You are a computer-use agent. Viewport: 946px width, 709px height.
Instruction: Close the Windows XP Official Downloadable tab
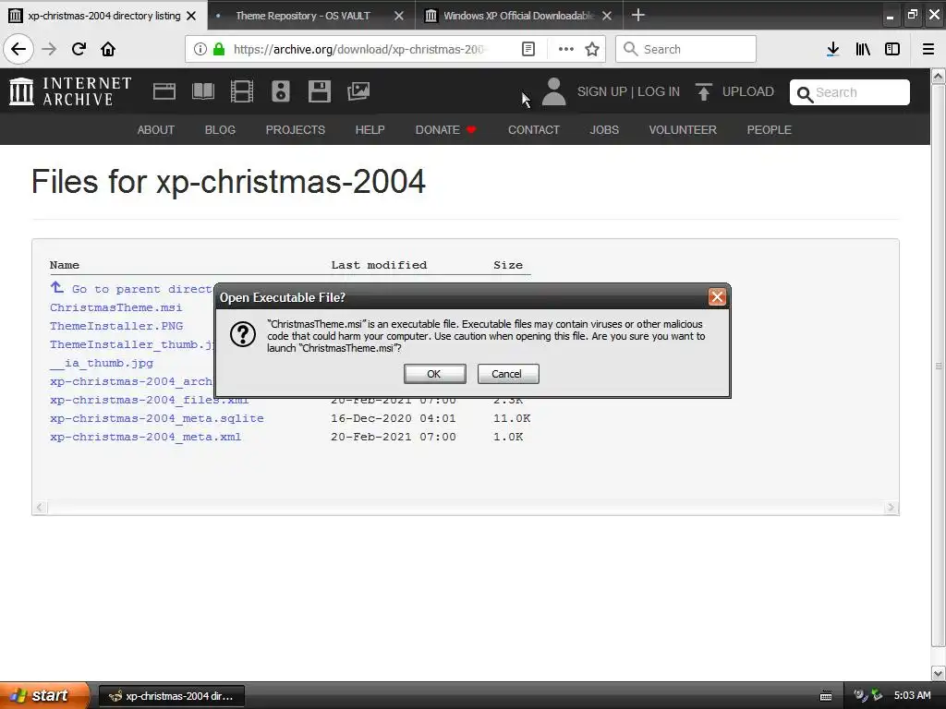click(x=607, y=16)
